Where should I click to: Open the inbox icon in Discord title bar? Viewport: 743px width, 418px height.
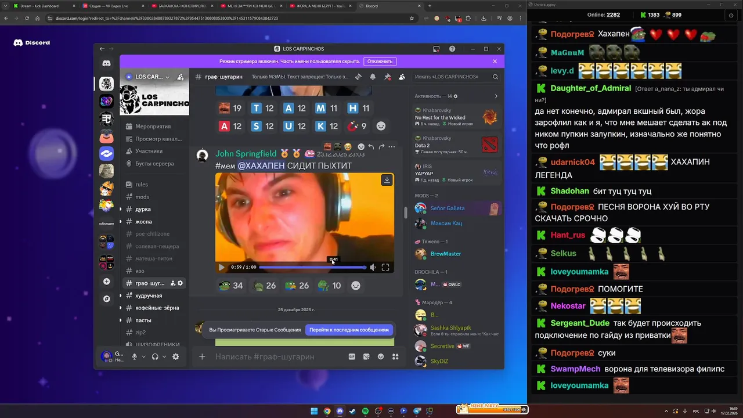[437, 49]
